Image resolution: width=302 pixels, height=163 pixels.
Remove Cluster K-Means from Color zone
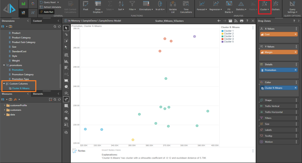coord(295,88)
